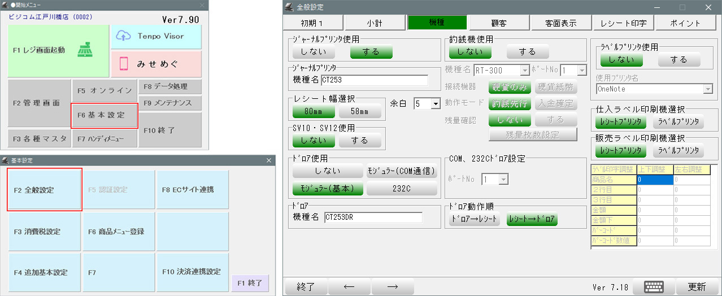
Task: Open F3 各種マスタ
Action: [x=38, y=138]
